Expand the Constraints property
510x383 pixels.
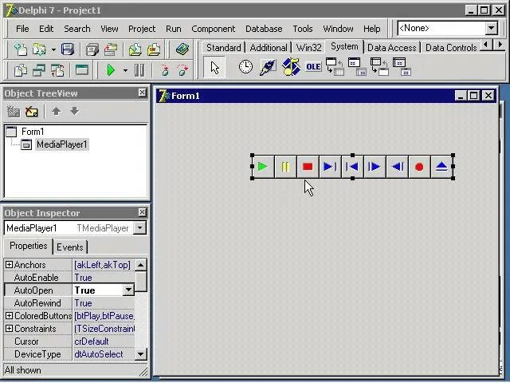click(9, 328)
